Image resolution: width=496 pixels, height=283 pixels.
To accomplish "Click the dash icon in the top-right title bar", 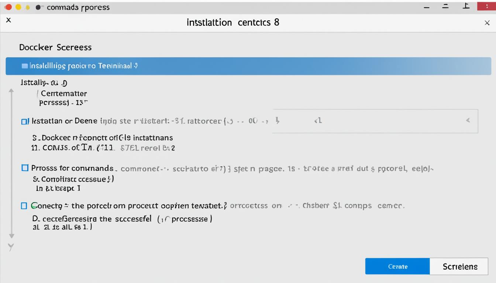I will (427, 7).
